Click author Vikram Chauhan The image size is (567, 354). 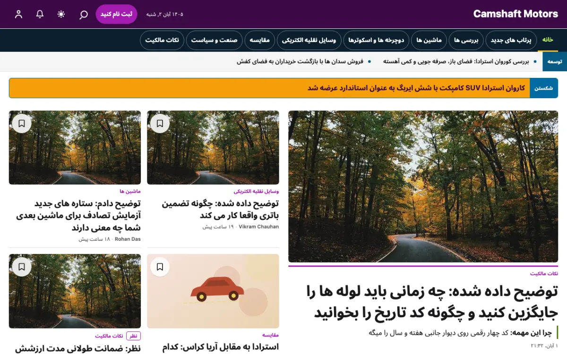(259, 227)
